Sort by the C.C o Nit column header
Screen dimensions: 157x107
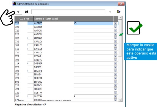[24, 19]
